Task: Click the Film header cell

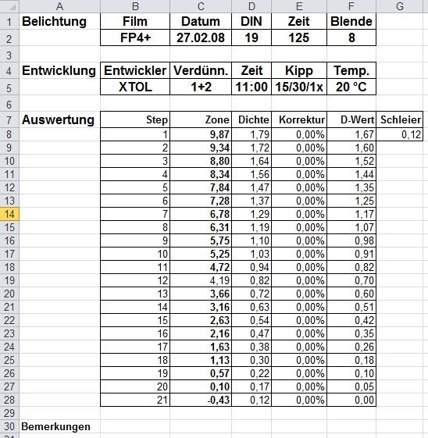Action: [x=135, y=22]
